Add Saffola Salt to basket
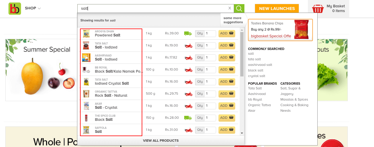This screenshot has height=147, width=374. click(x=227, y=130)
